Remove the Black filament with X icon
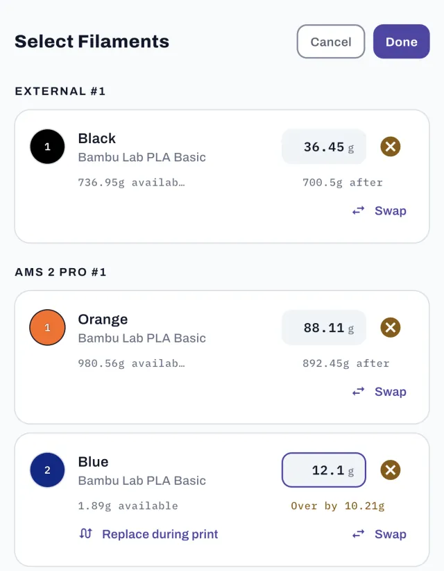This screenshot has height=571, width=444. [390, 147]
